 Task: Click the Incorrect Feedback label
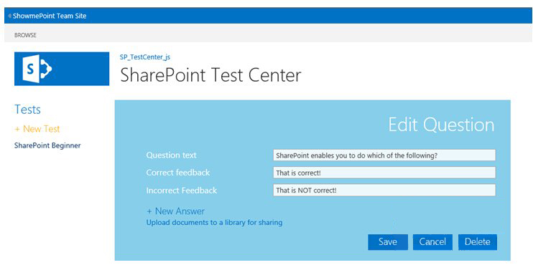pyautogui.click(x=182, y=191)
